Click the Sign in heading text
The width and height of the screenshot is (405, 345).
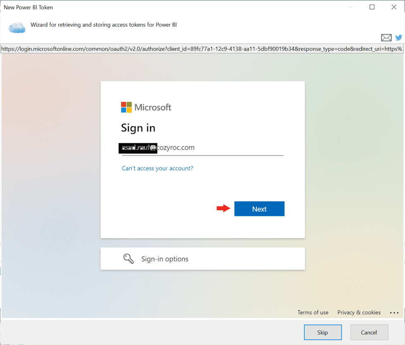coord(138,128)
